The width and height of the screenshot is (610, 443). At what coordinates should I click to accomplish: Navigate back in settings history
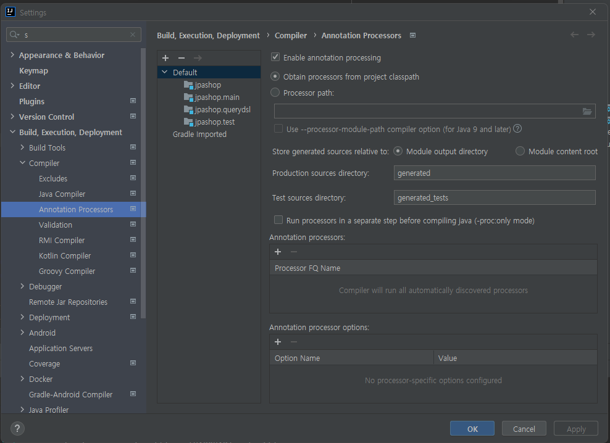pos(574,35)
